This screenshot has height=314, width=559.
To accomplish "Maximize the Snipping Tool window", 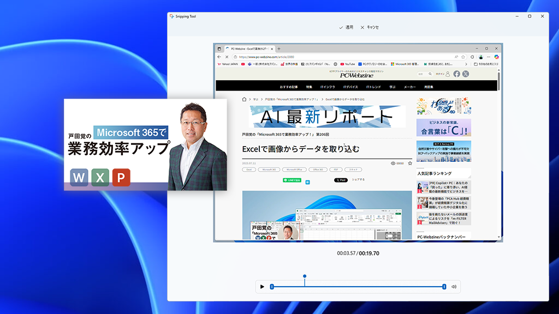I will [x=530, y=16].
